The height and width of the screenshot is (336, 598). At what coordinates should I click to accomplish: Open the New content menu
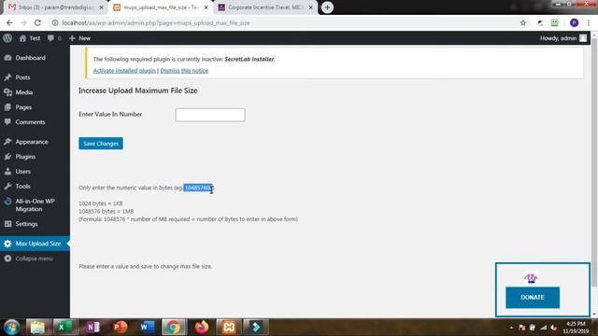[x=79, y=38]
